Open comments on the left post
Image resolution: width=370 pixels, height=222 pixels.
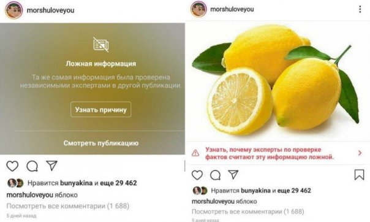click(32, 166)
